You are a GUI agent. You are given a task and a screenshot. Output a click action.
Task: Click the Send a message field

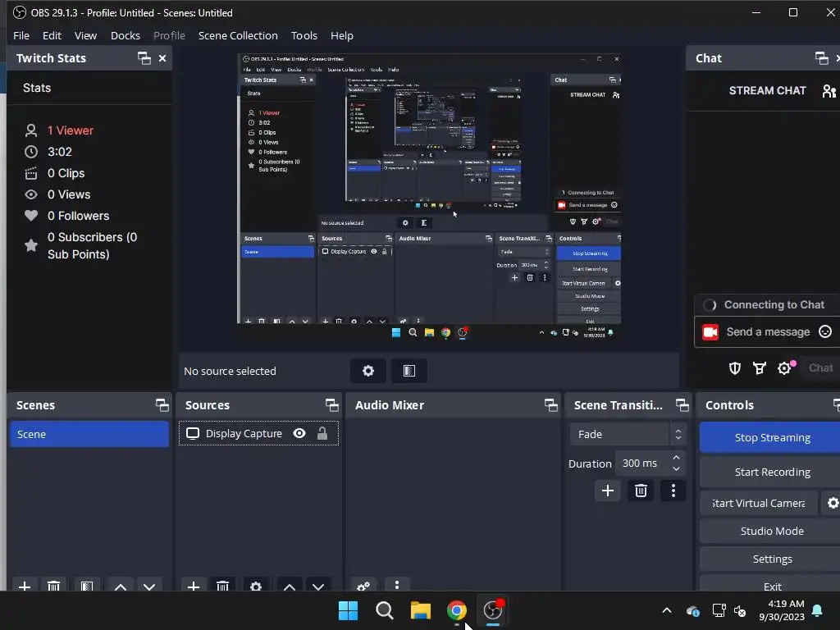(x=768, y=331)
